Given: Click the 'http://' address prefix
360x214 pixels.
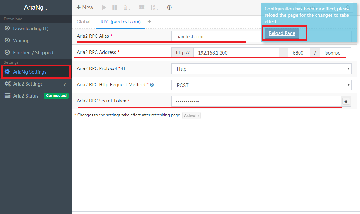Looking at the screenshot, I should click(183, 53).
